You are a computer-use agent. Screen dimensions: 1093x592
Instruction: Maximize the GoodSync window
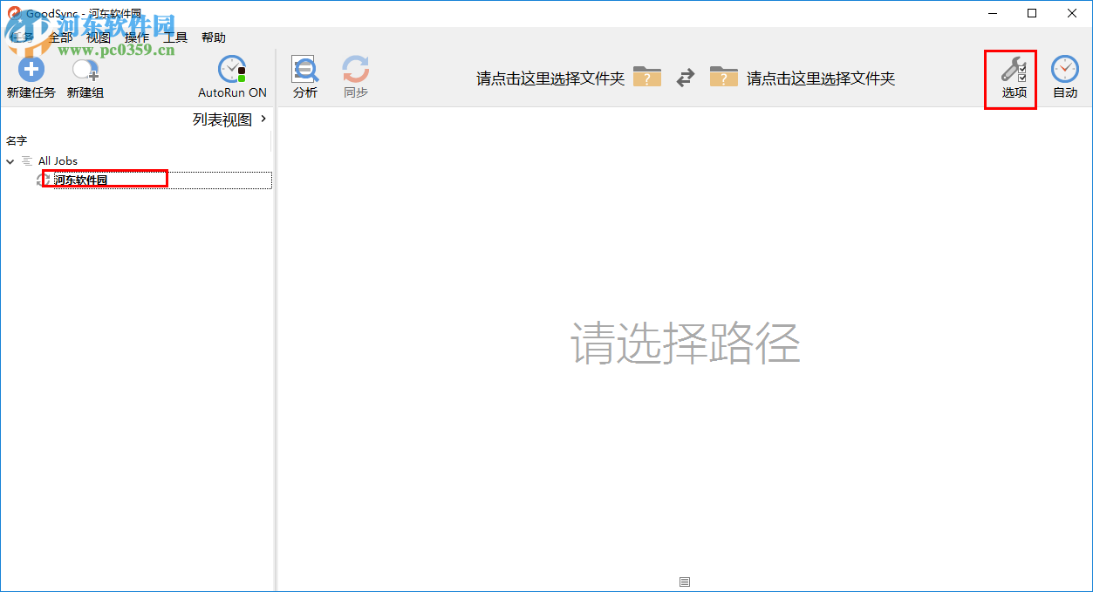click(x=1032, y=13)
